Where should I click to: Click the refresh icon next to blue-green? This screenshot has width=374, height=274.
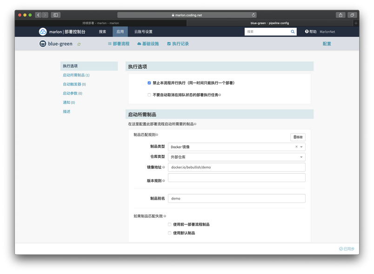coord(79,44)
